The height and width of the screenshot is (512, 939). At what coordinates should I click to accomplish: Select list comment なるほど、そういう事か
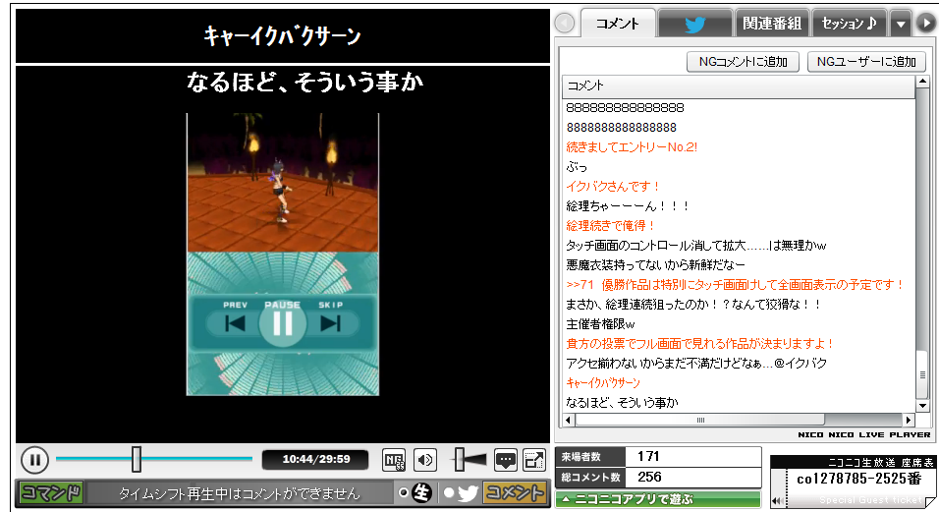coord(622,402)
